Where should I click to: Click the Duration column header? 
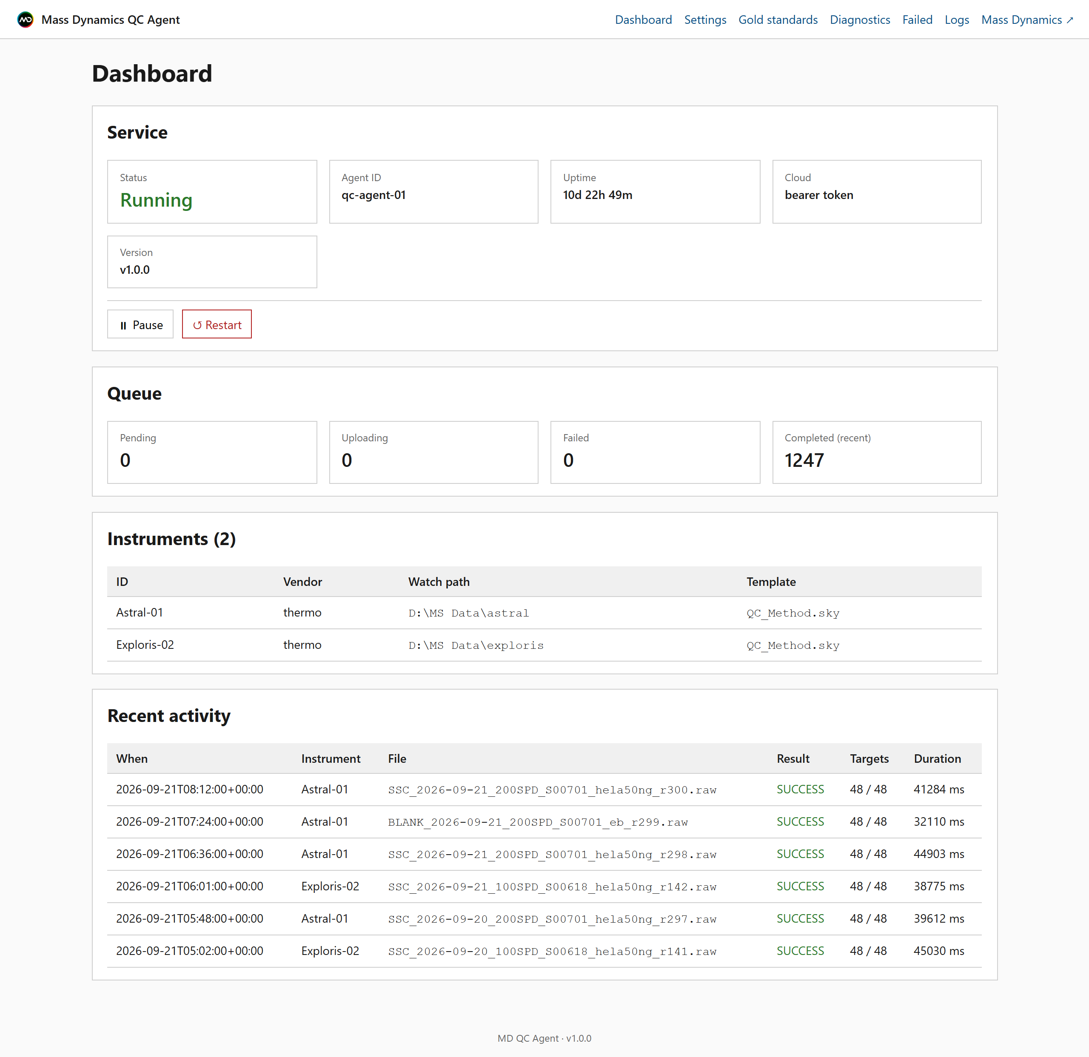937,758
